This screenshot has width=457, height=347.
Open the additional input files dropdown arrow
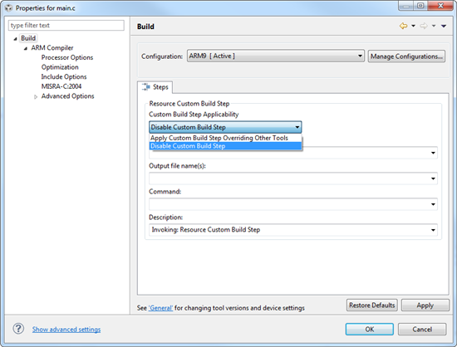433,153
